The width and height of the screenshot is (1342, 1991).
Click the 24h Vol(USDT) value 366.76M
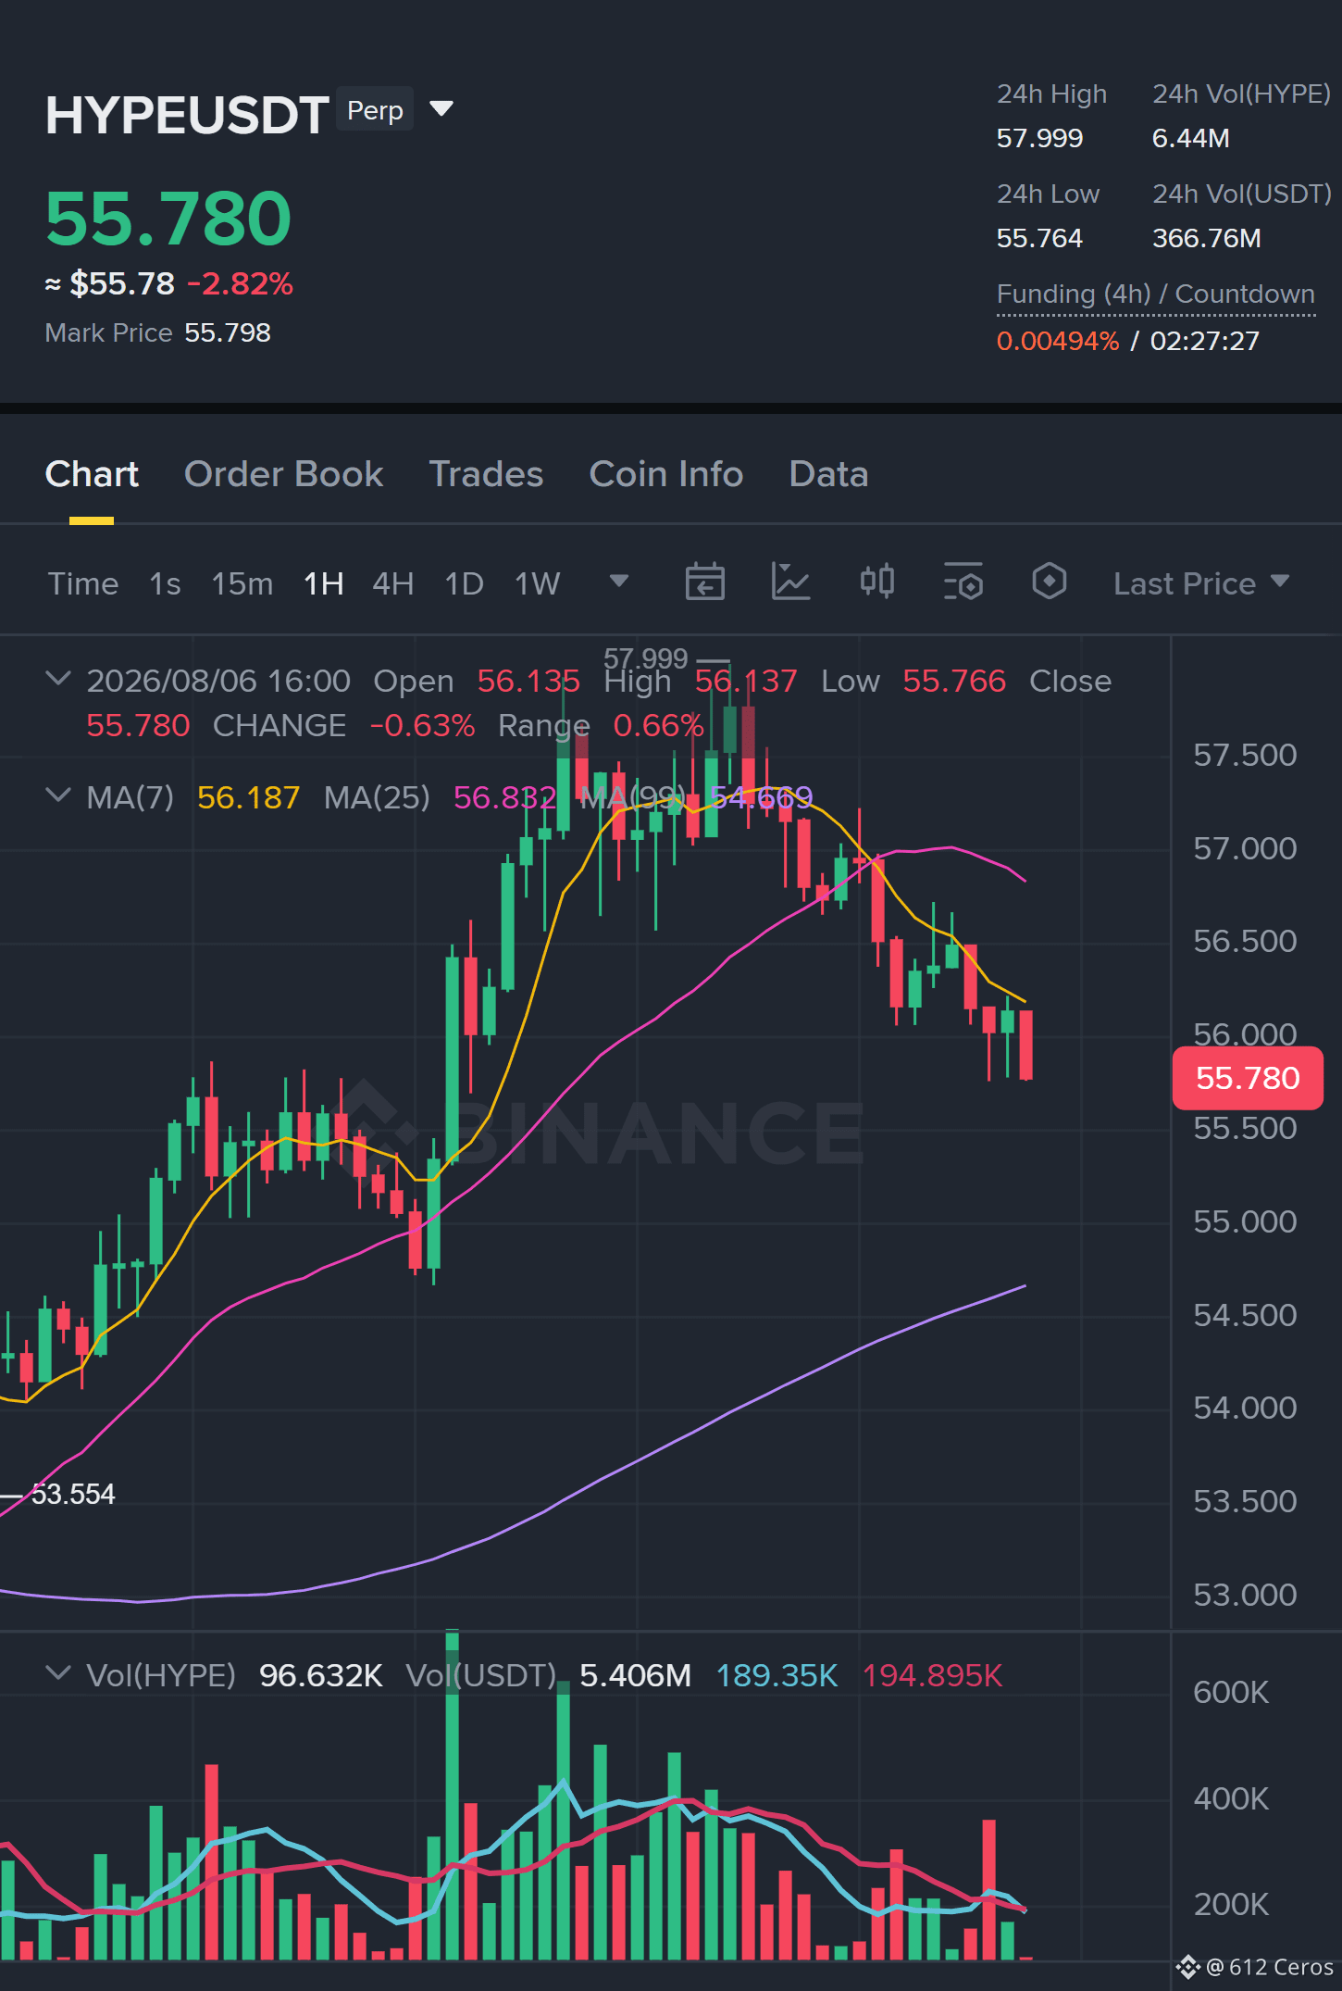[x=1207, y=238]
